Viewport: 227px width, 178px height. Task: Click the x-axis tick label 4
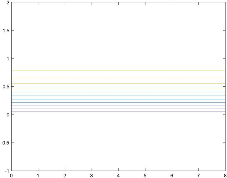point(118,175)
